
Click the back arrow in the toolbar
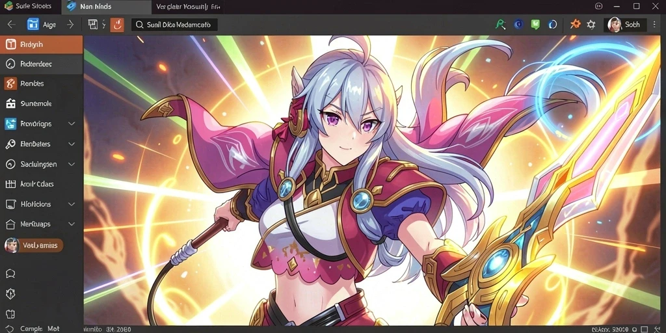point(12,25)
